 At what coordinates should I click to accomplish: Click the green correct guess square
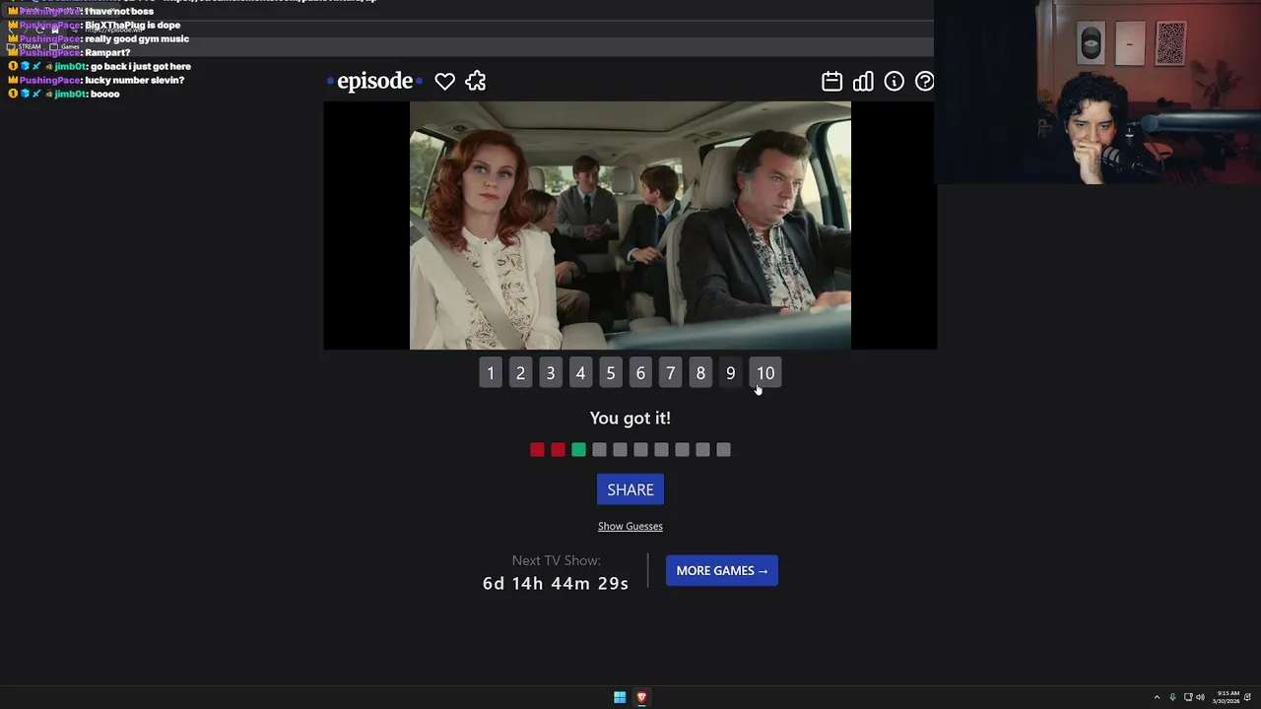click(578, 450)
